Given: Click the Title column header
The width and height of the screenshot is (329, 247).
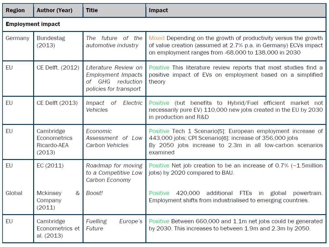Looking at the screenshot, I should 92,10.
